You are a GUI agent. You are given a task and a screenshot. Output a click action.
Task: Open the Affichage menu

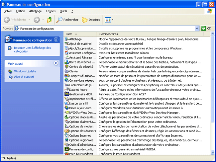tap(36, 11)
